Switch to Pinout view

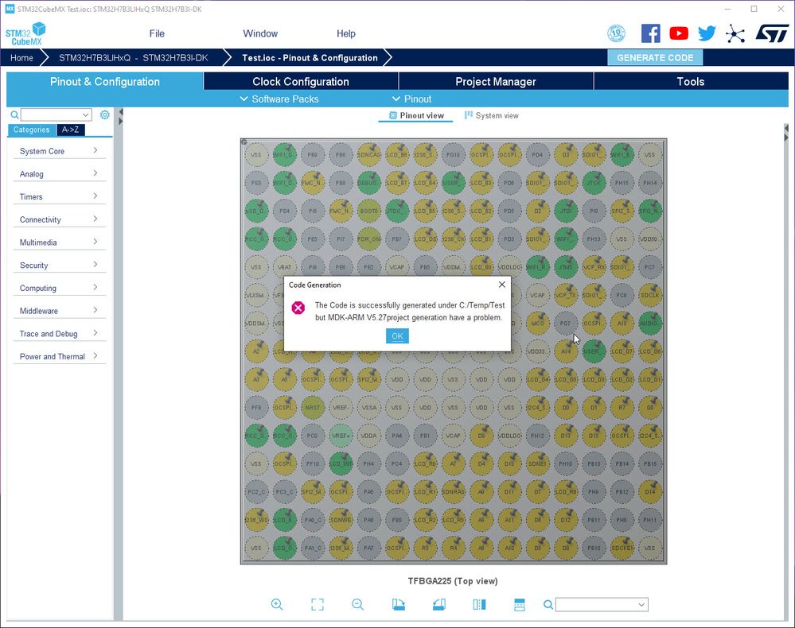coord(415,115)
